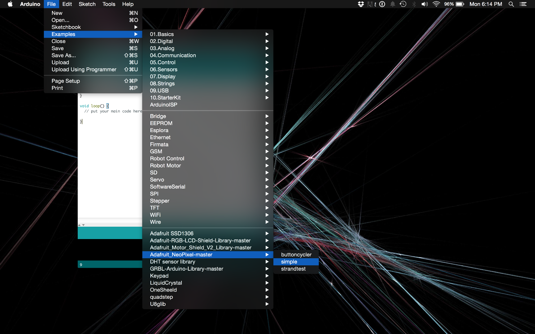
Task: Open the Apple menu
Action: (x=10, y=4)
